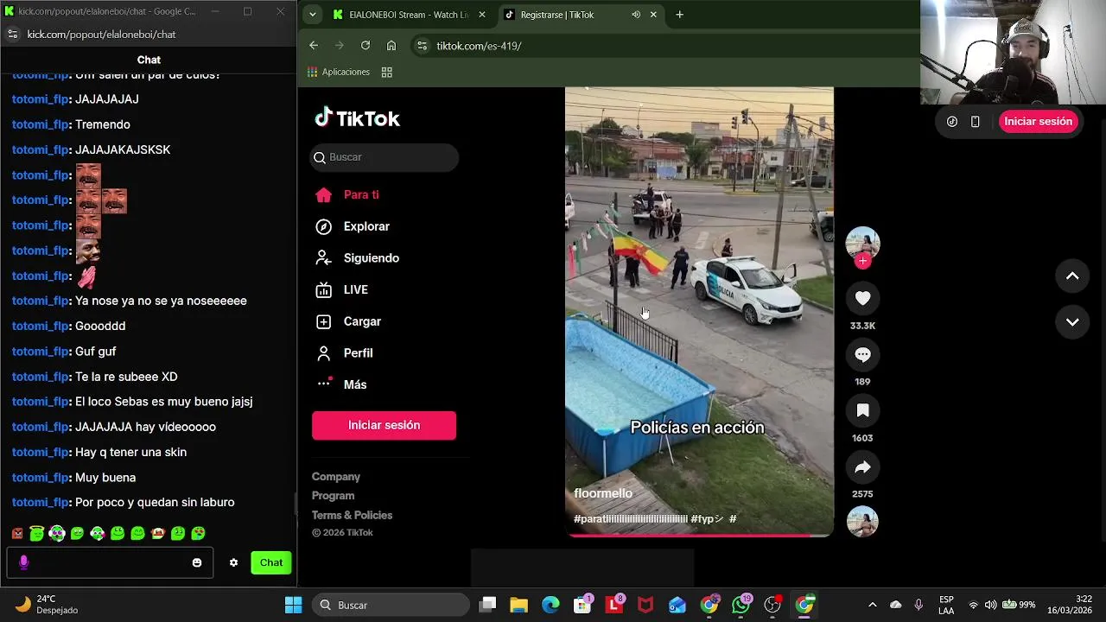The image size is (1106, 622).
Task: Click the top-right Iniciar sesión button
Action: [x=1038, y=122]
